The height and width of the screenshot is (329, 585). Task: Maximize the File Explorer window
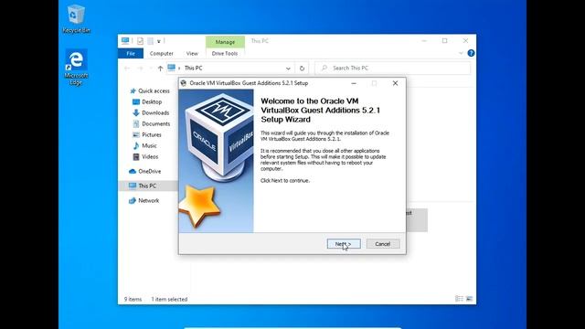[445, 40]
